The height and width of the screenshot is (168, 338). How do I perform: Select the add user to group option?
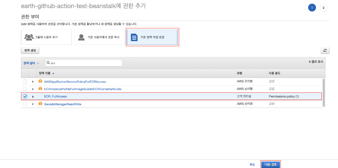(46, 37)
